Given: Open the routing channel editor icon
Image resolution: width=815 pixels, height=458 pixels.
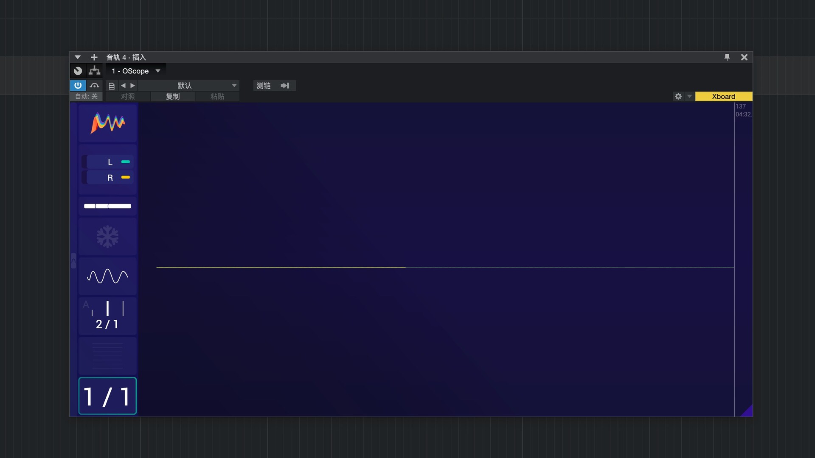Looking at the screenshot, I should click(94, 71).
